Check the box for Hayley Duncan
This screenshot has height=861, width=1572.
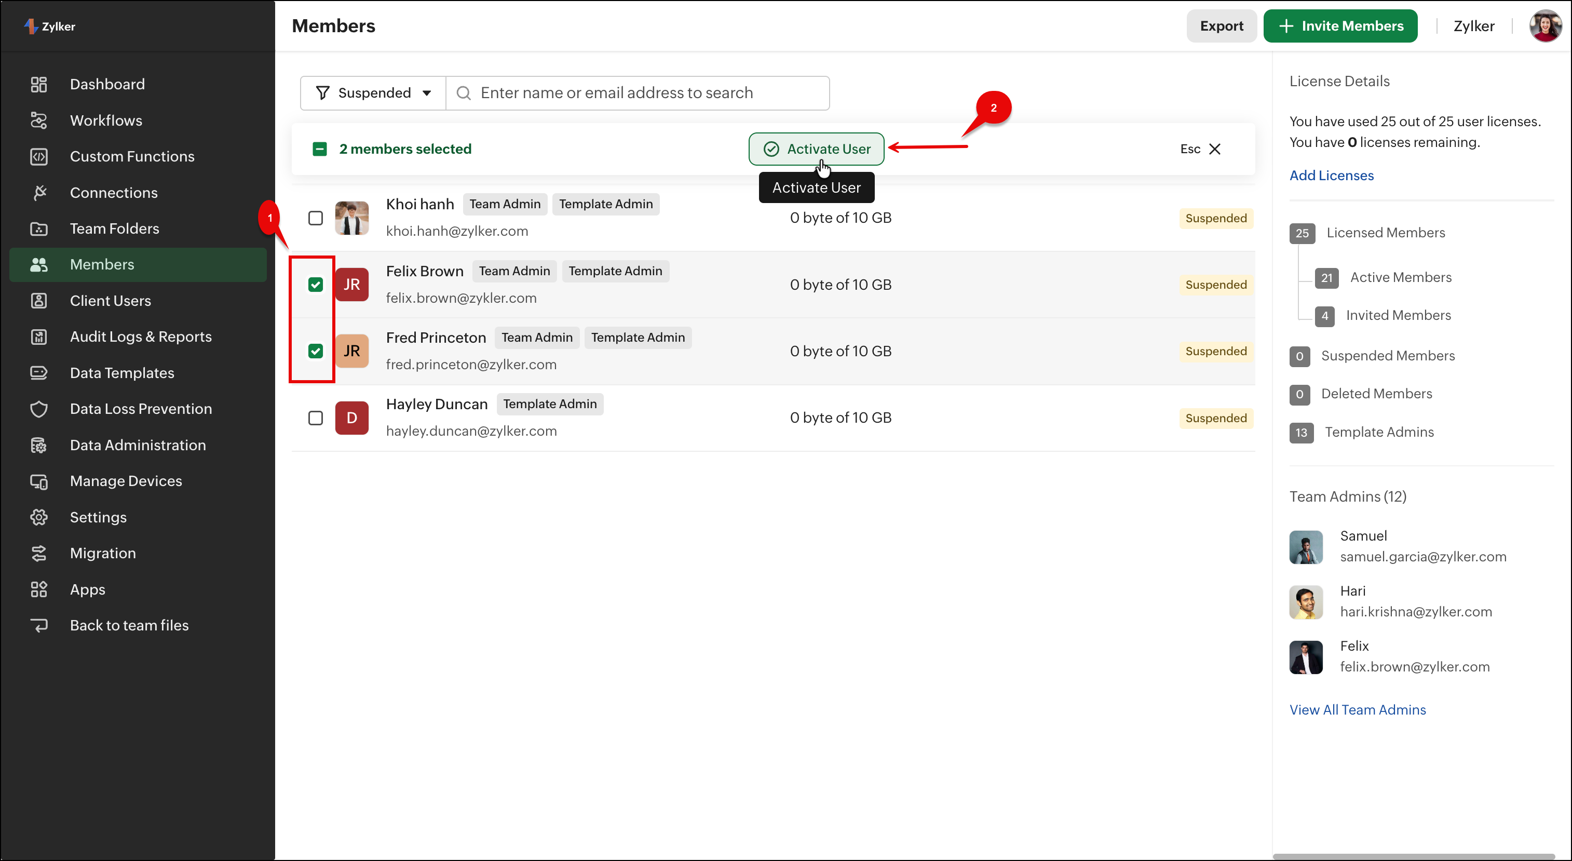click(x=316, y=418)
